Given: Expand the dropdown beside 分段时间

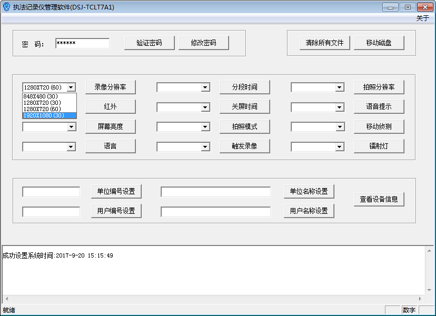Looking at the screenshot, I should click(x=205, y=87).
